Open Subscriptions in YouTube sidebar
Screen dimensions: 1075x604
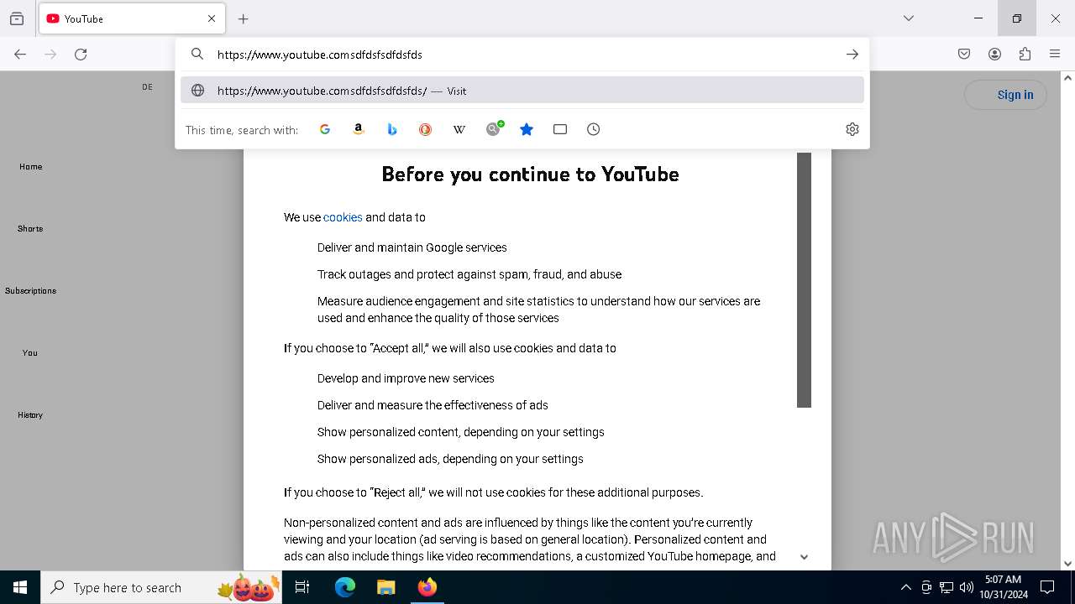tap(30, 290)
